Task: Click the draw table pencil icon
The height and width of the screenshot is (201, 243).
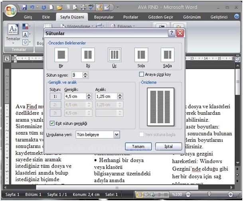Action: pyautogui.click(x=107, y=7)
